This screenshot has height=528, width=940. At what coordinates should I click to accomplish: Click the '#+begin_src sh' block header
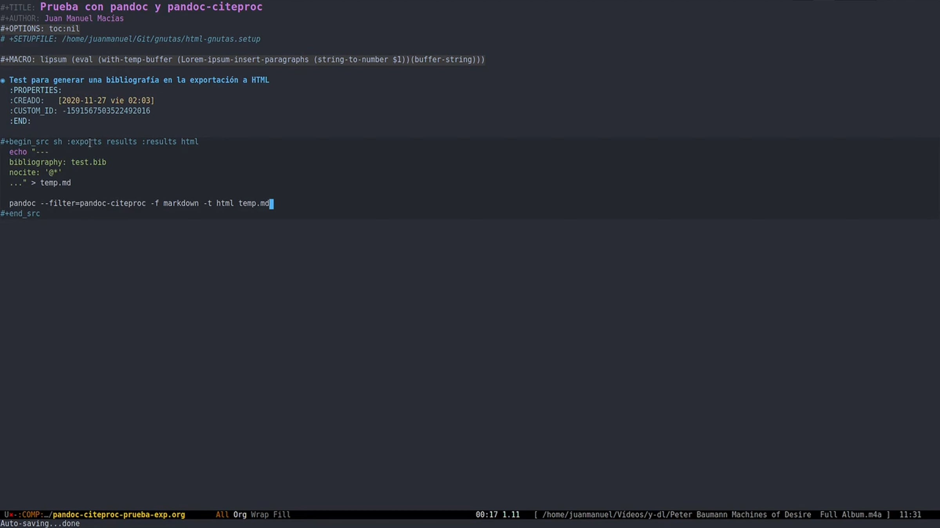(99, 142)
